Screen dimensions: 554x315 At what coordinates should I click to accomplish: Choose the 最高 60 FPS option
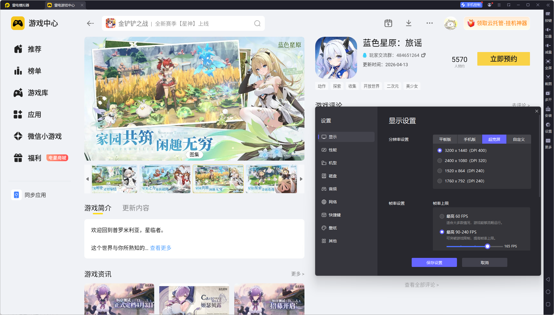coord(442,216)
